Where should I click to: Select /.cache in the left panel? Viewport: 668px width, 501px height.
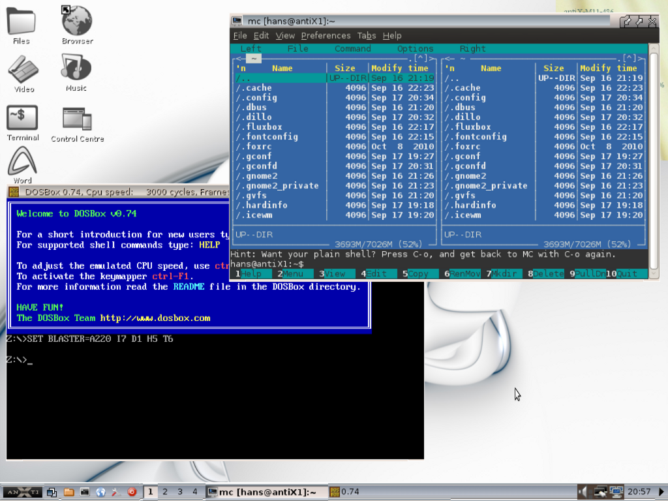click(x=335, y=88)
